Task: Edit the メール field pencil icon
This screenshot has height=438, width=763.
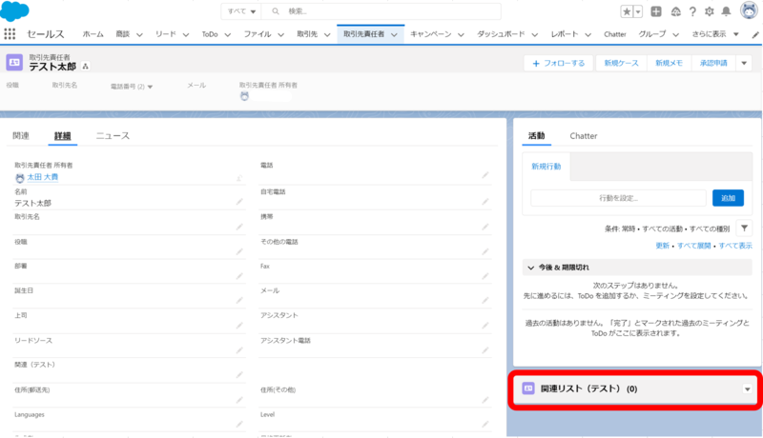Action: pyautogui.click(x=485, y=301)
